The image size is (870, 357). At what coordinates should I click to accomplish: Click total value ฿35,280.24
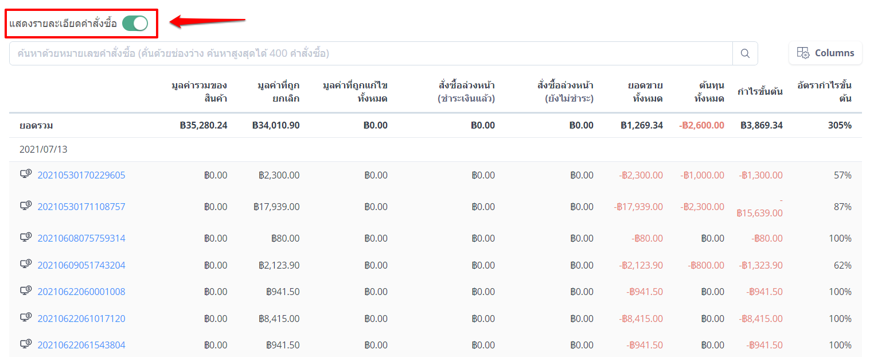coord(204,125)
